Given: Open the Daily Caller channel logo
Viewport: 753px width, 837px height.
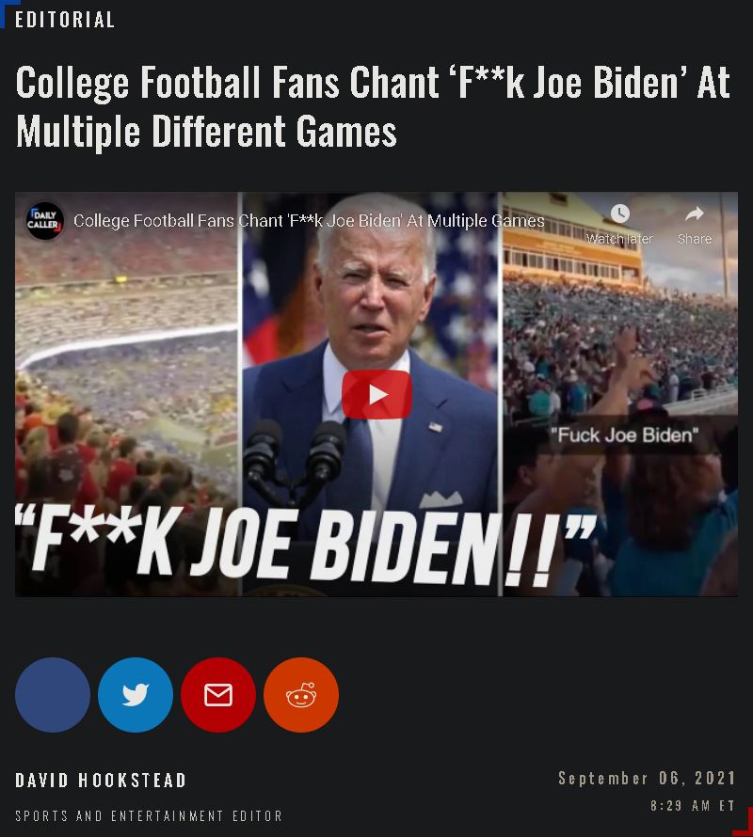Looking at the screenshot, I should coord(45,220).
